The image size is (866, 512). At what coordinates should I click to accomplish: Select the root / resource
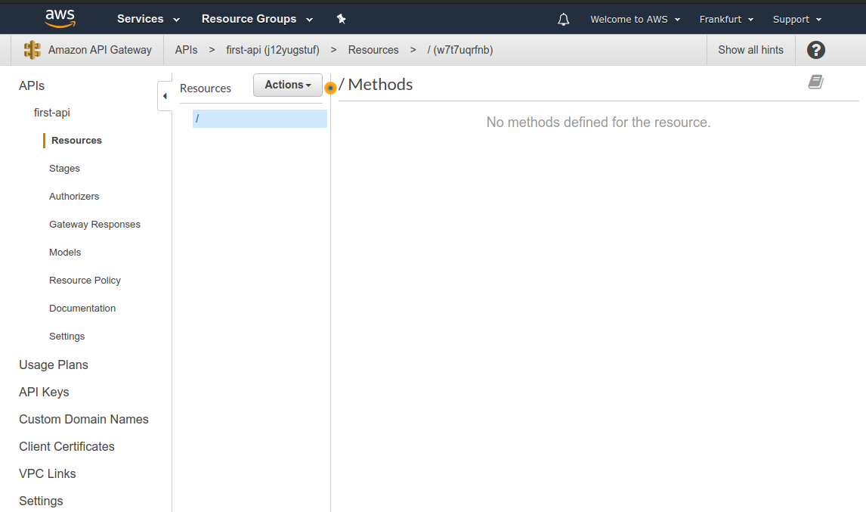click(x=260, y=118)
